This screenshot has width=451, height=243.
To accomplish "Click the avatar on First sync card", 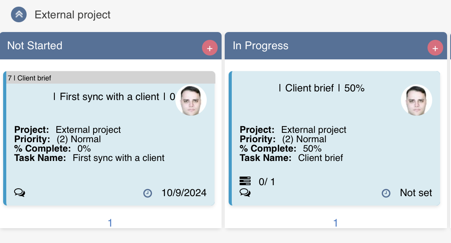I will tap(191, 100).
